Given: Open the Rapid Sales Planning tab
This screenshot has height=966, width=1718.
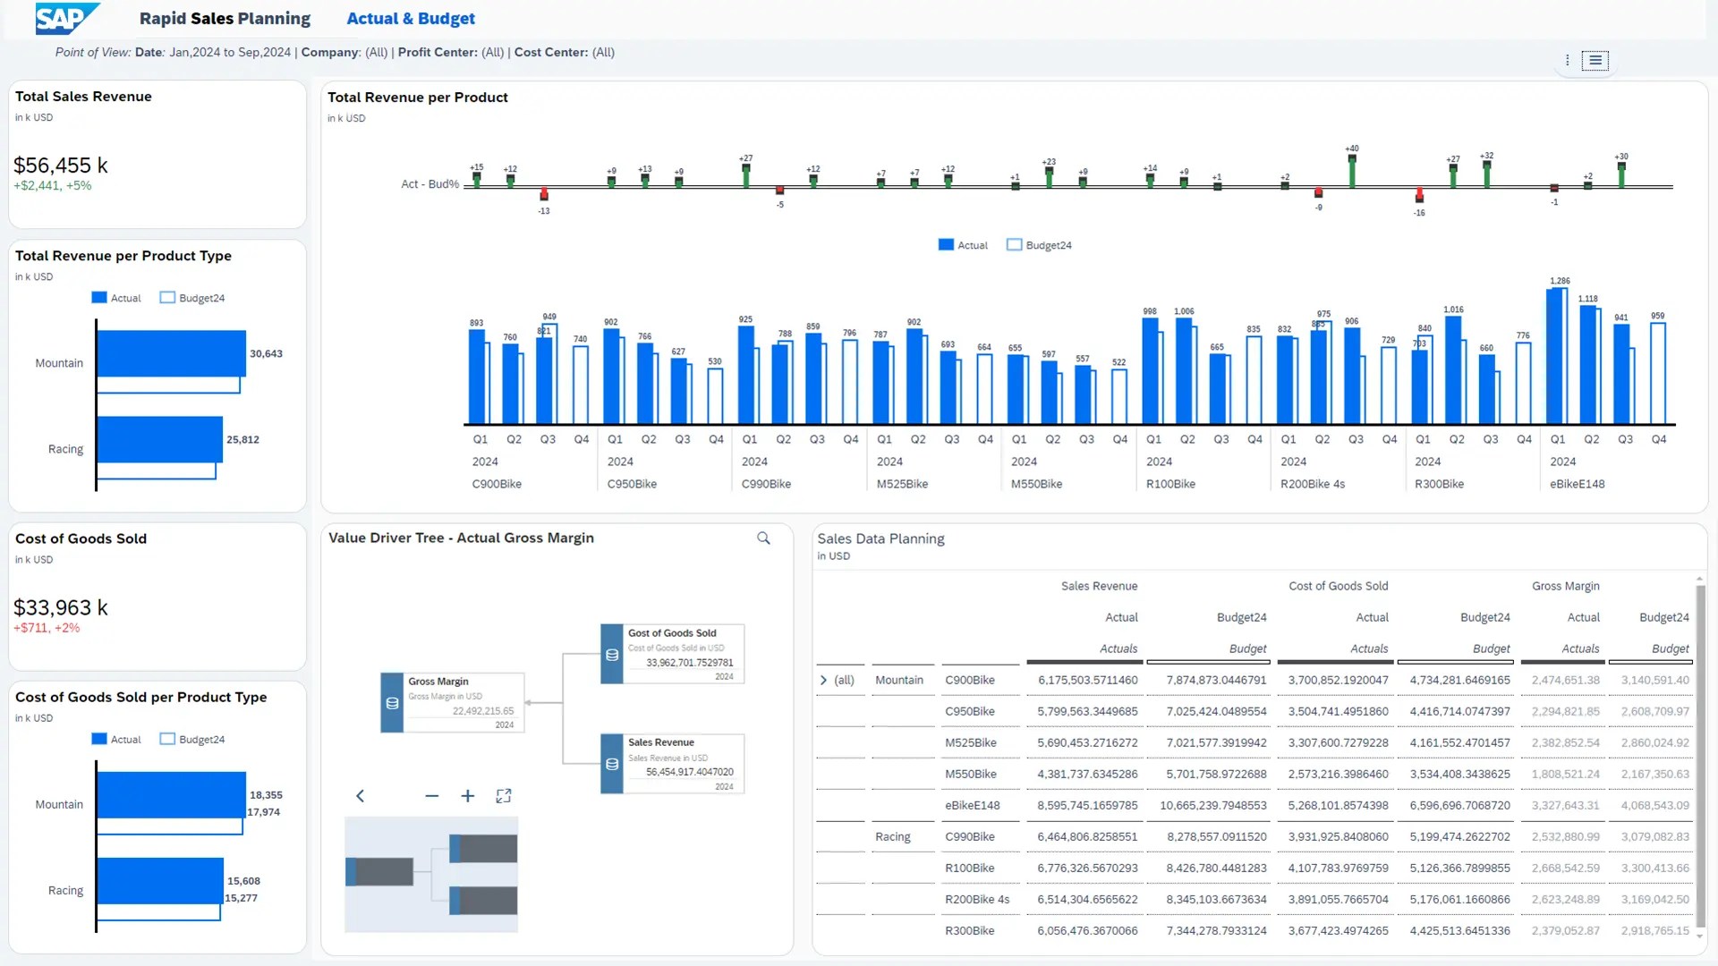Looking at the screenshot, I should 225,18.
